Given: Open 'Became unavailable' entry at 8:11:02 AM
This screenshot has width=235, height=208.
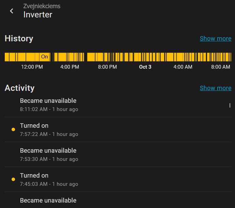Looking at the screenshot, I should pyautogui.click(x=48, y=105).
